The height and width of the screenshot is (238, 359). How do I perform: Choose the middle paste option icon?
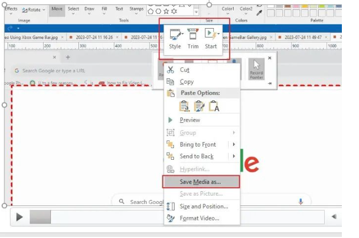tap(199, 106)
